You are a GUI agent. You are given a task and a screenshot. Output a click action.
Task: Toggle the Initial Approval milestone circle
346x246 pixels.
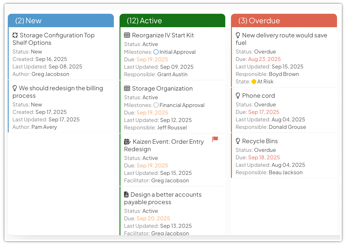pos(156,52)
